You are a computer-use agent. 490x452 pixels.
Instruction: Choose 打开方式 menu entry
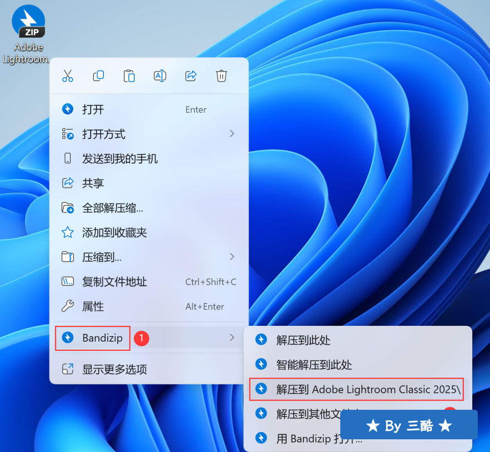[x=149, y=134]
